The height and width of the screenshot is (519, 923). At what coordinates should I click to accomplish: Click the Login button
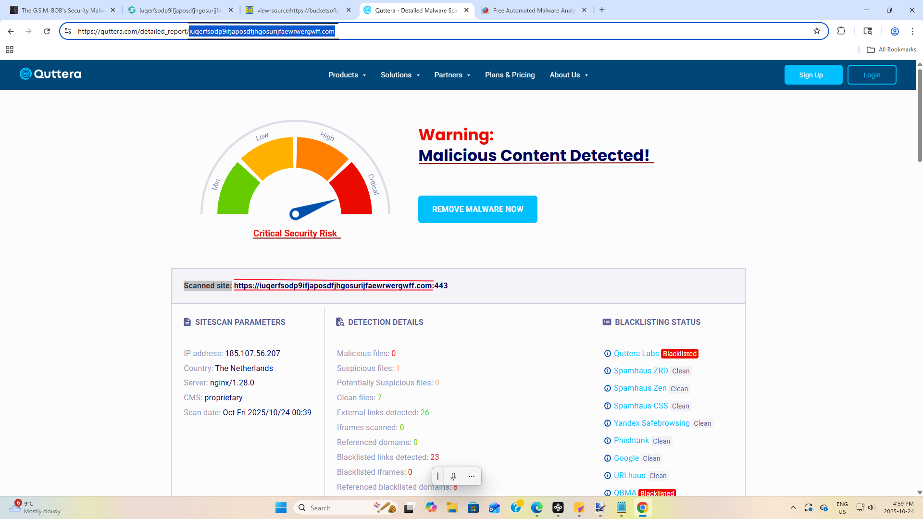coord(872,75)
